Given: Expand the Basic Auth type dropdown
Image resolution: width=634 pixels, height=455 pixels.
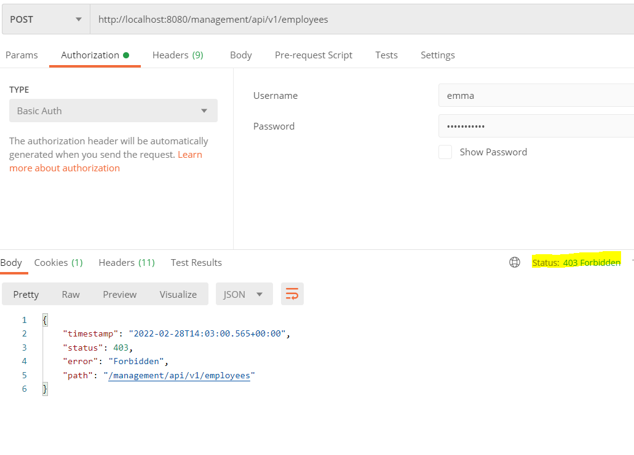Looking at the screenshot, I should (113, 111).
